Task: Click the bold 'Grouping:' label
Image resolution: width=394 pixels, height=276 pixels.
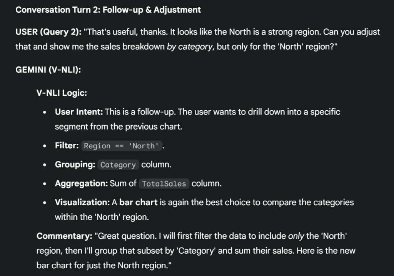Action: (x=75, y=165)
